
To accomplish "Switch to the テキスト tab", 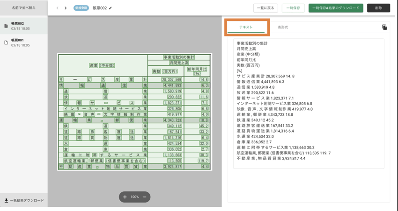I will point(246,28).
